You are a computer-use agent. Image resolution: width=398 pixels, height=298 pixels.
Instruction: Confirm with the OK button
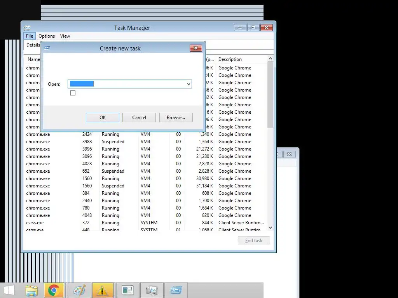(x=103, y=118)
